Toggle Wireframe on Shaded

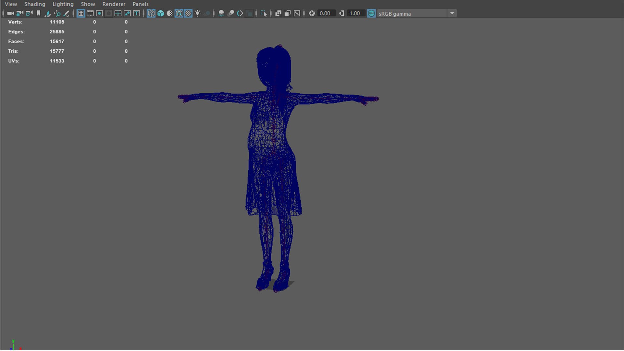179,13
